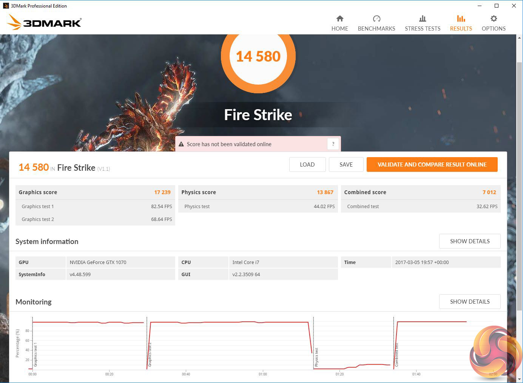Click the Stress Tests bar chart icon
523x383 pixels.
click(423, 19)
